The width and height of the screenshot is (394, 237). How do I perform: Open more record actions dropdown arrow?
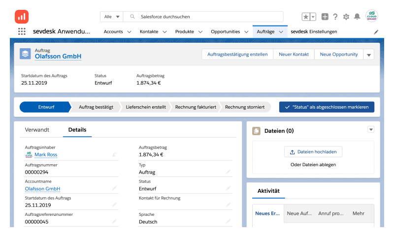pyautogui.click(x=369, y=55)
